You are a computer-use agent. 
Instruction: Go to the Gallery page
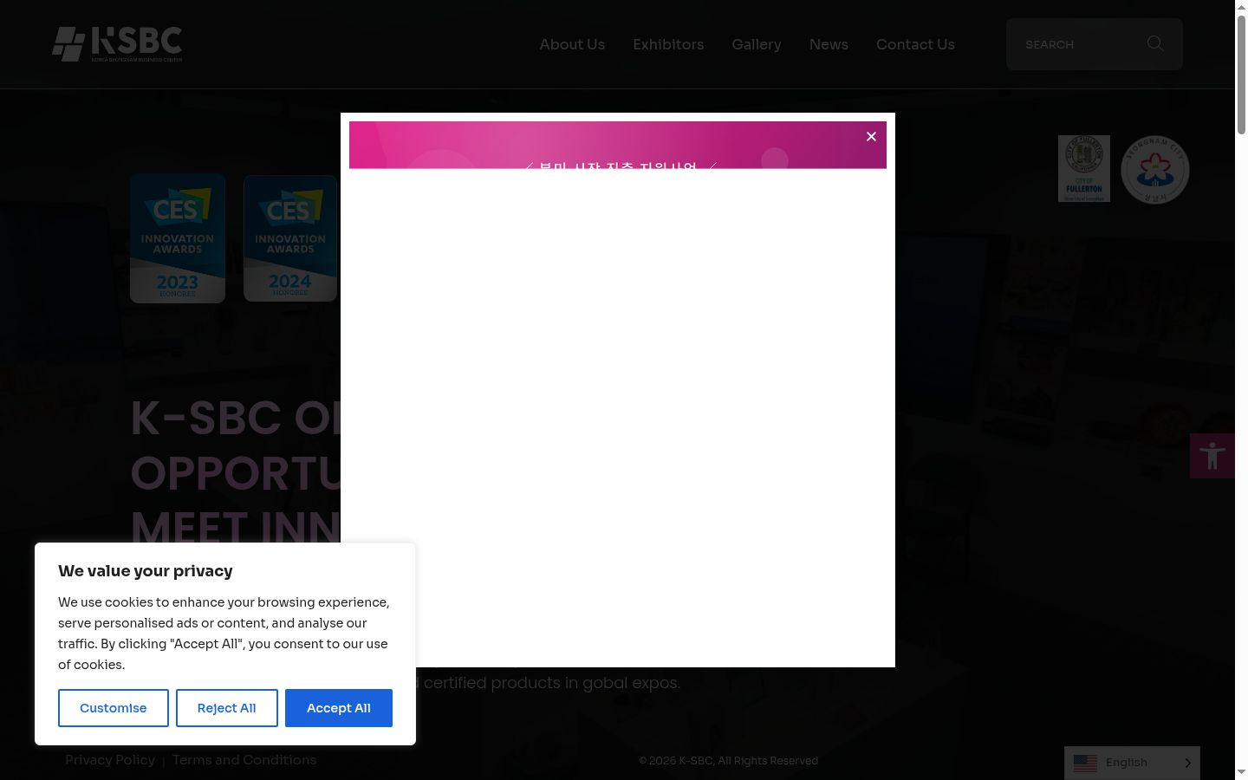coord(757,44)
